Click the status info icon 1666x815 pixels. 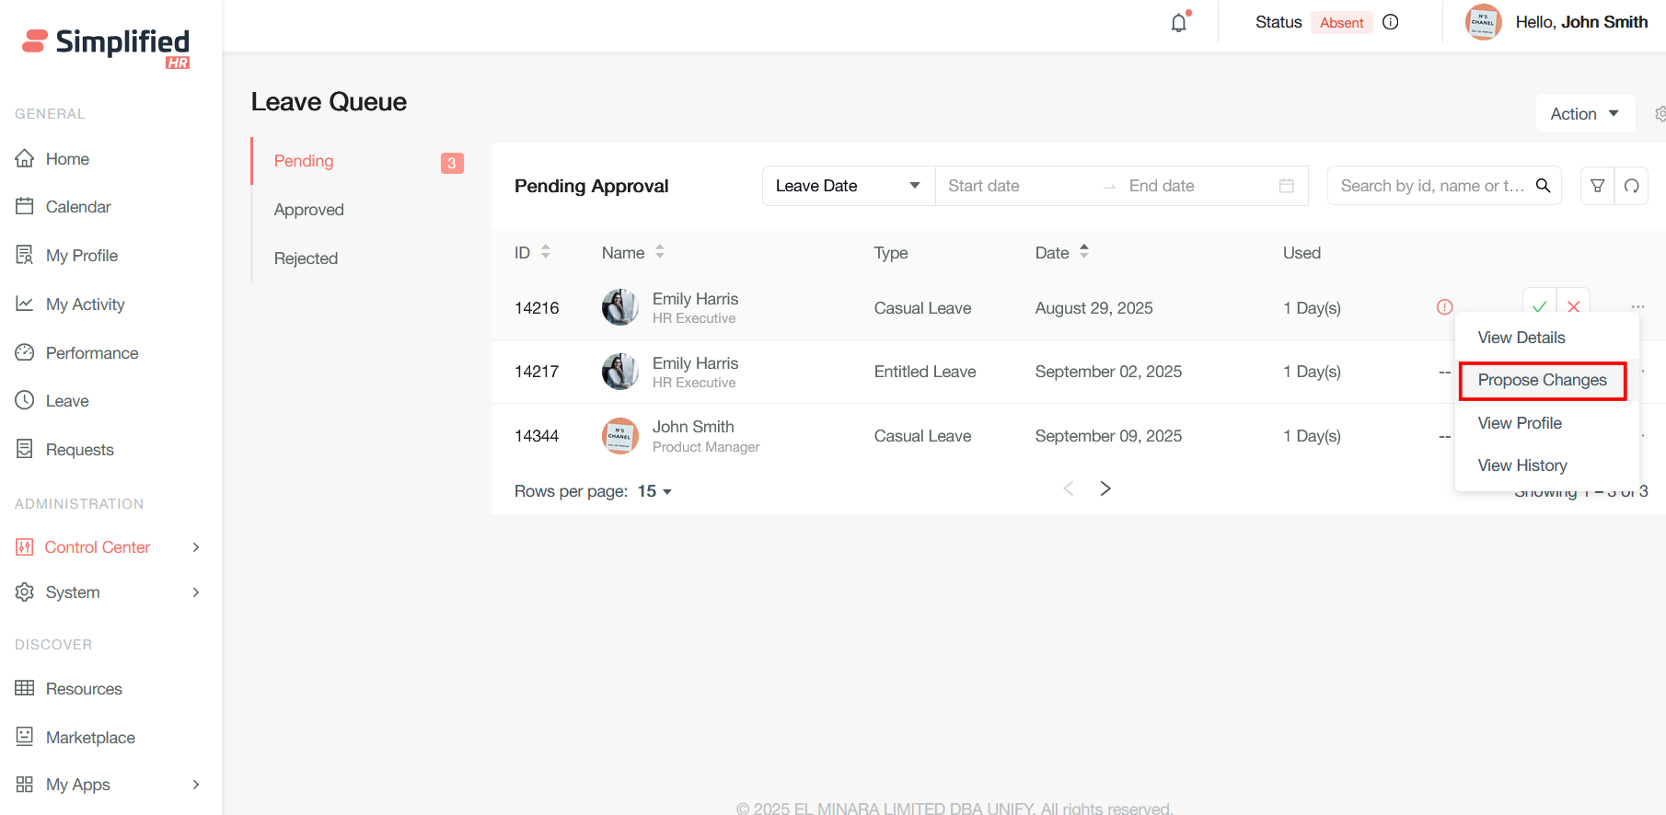coord(1391,22)
